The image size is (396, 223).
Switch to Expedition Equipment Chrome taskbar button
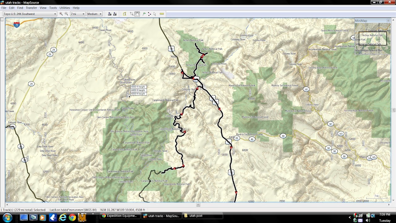(120, 216)
